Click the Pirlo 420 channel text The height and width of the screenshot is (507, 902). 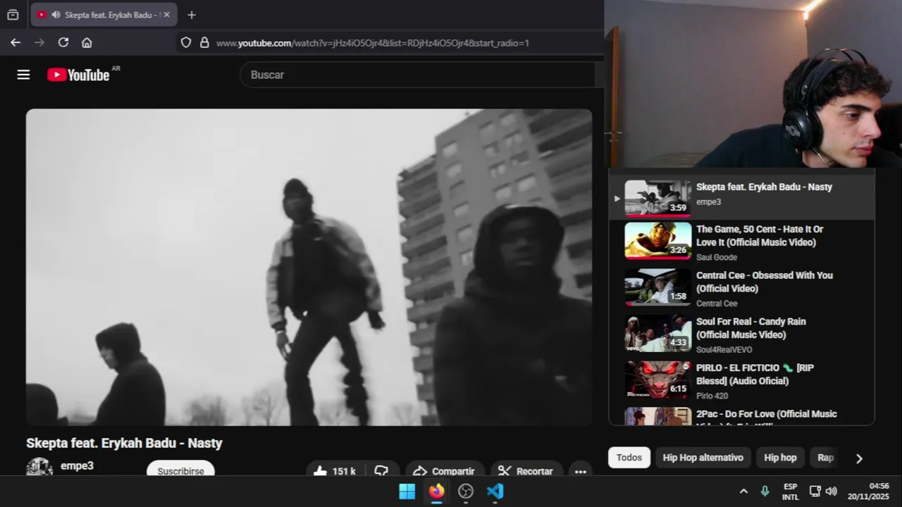712,396
